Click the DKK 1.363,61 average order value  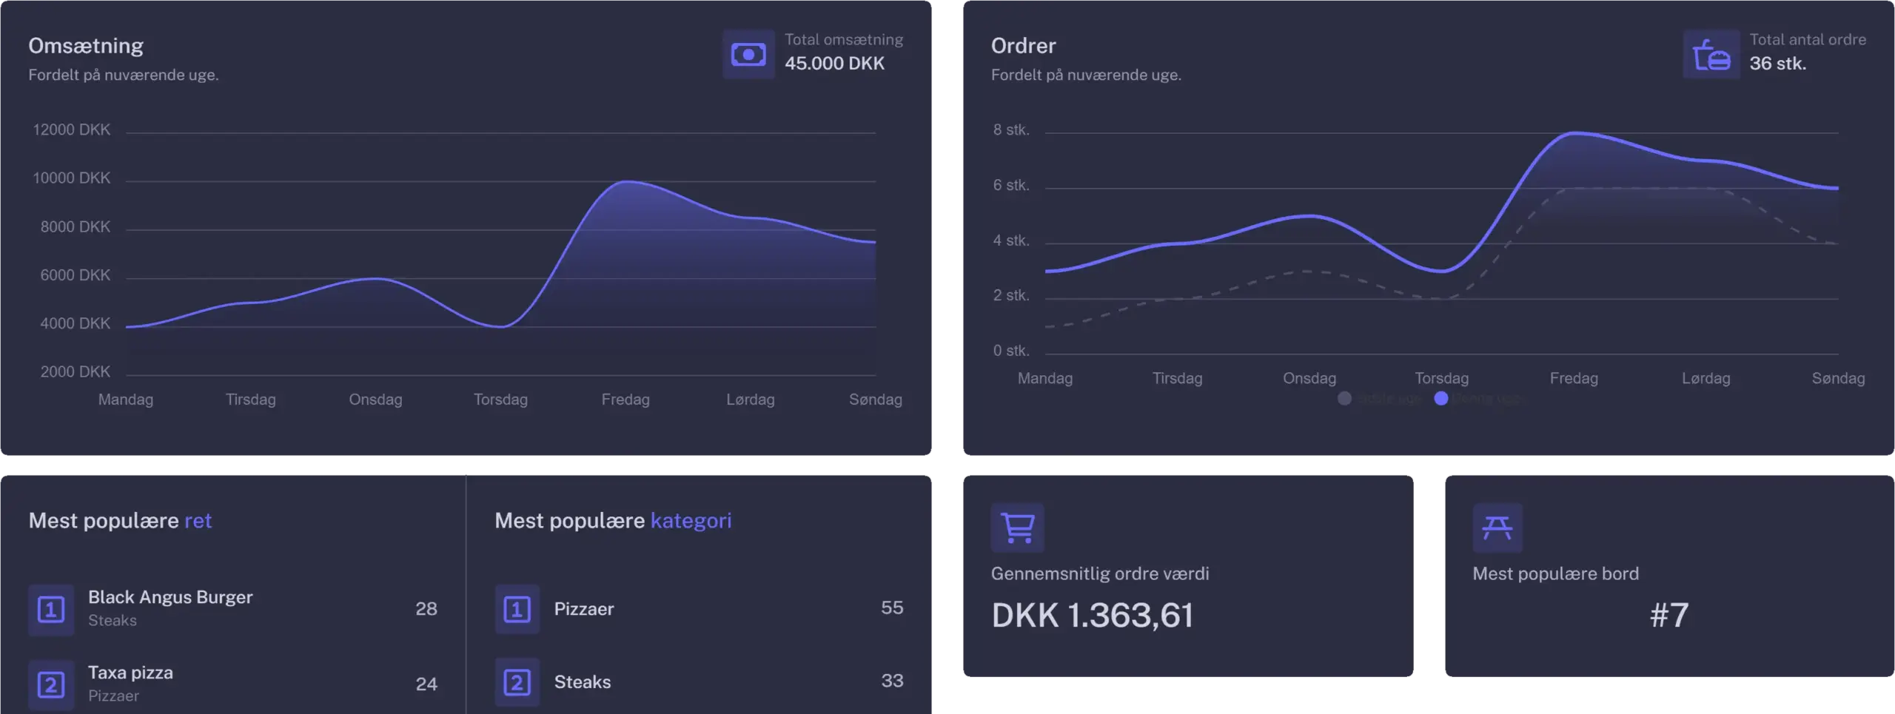click(1092, 615)
